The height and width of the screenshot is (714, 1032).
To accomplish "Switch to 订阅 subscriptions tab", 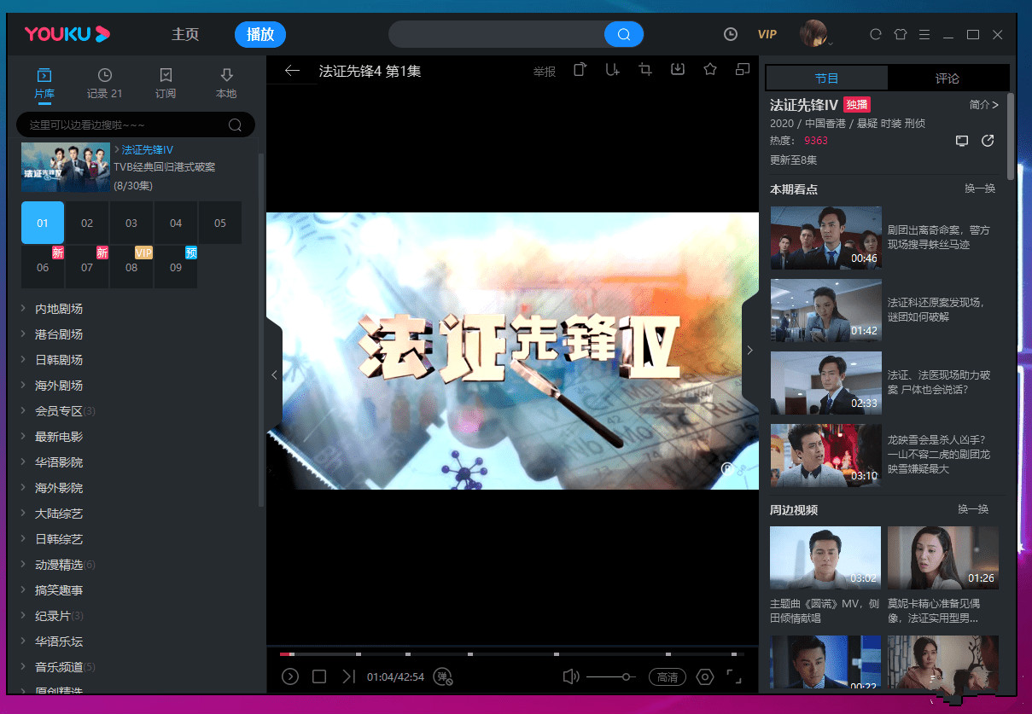I will tap(166, 84).
